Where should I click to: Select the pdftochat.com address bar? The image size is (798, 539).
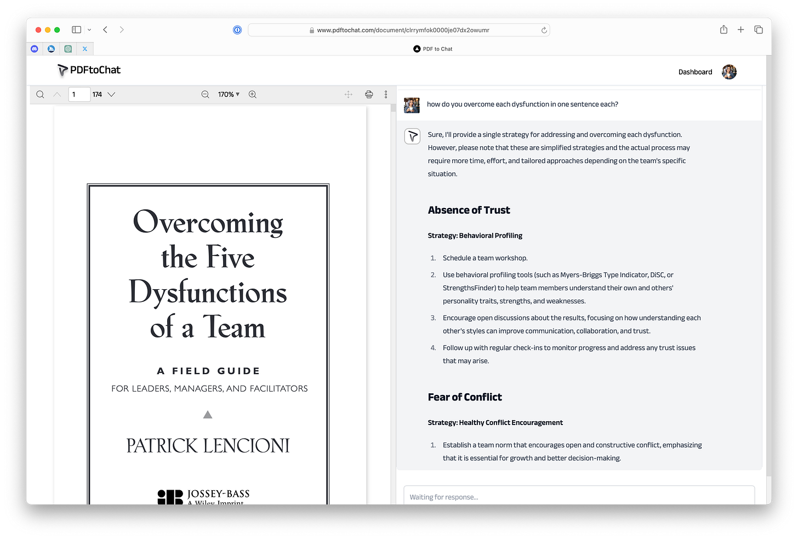[x=399, y=30]
